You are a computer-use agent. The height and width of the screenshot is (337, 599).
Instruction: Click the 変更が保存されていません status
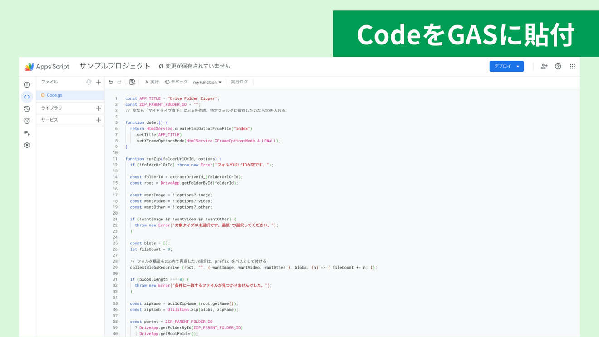click(x=194, y=66)
